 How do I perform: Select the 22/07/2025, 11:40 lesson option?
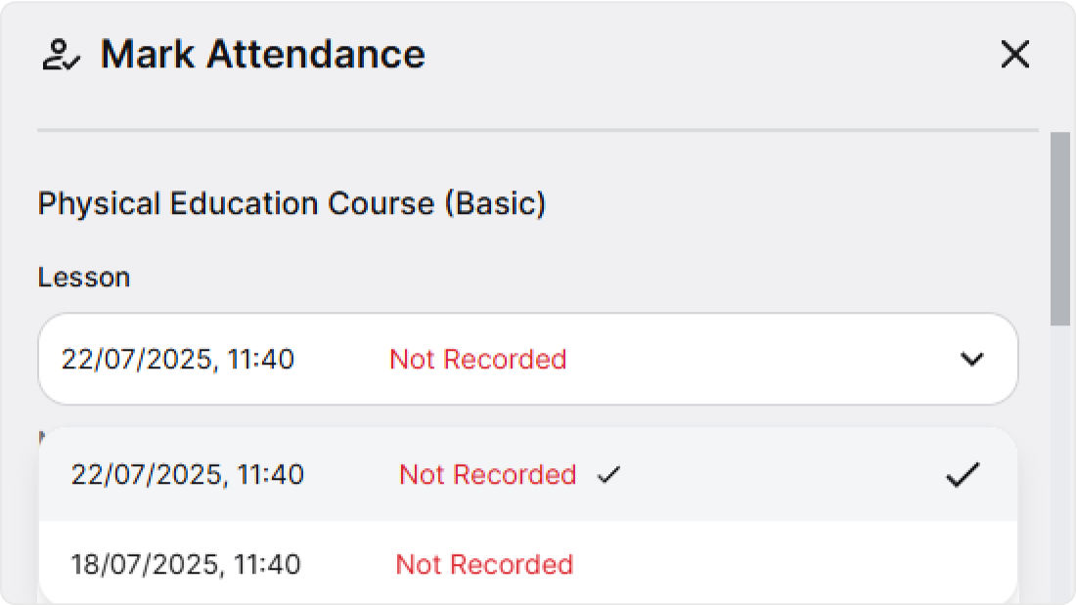click(x=391, y=475)
